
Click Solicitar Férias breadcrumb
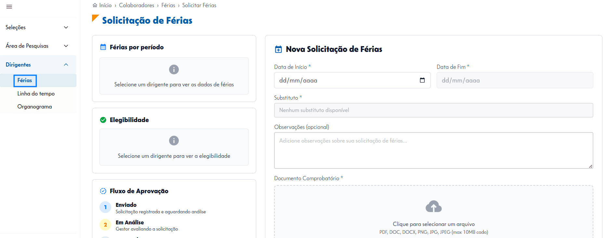click(x=199, y=5)
